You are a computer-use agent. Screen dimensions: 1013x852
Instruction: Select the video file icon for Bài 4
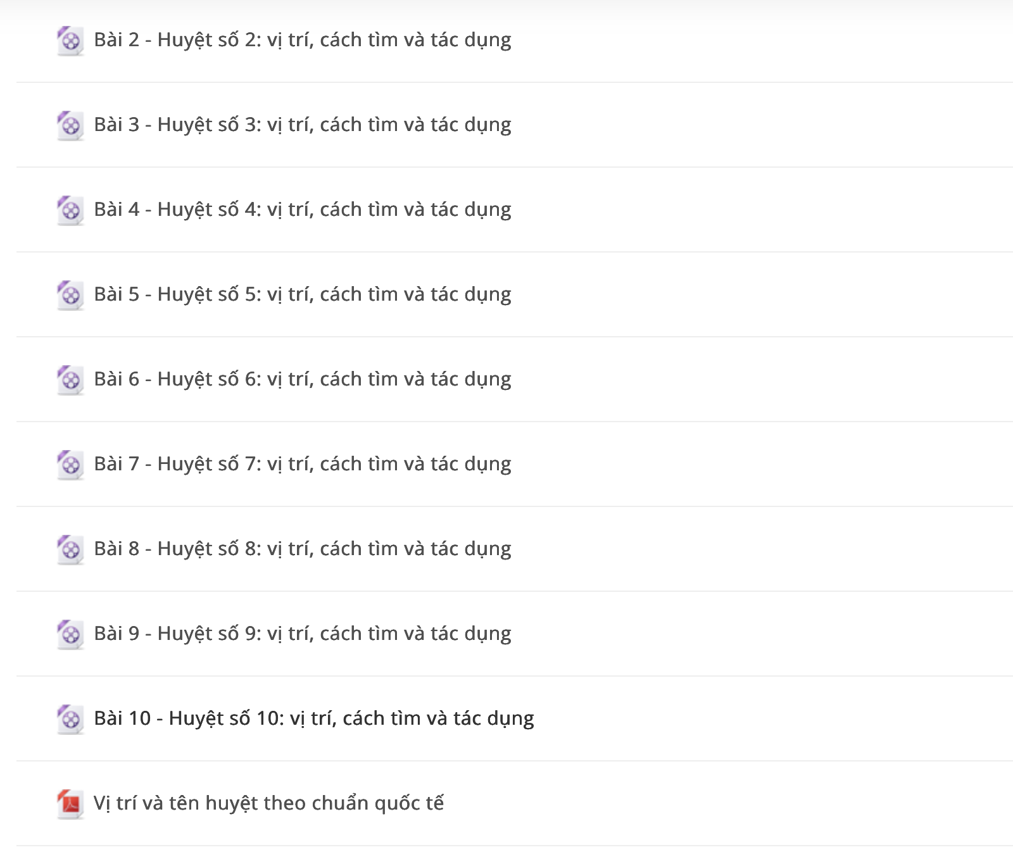click(70, 211)
